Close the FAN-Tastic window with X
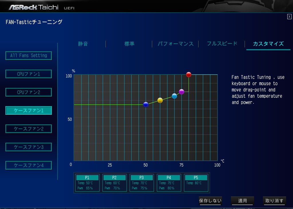Viewport: 293px width, 209px height. click(289, 17)
